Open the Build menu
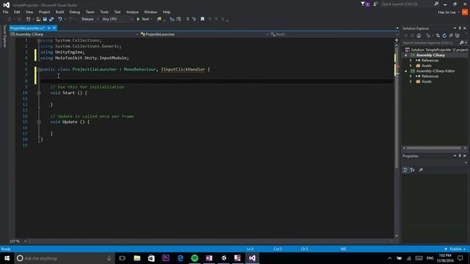The width and height of the screenshot is (470, 264). [x=59, y=12]
